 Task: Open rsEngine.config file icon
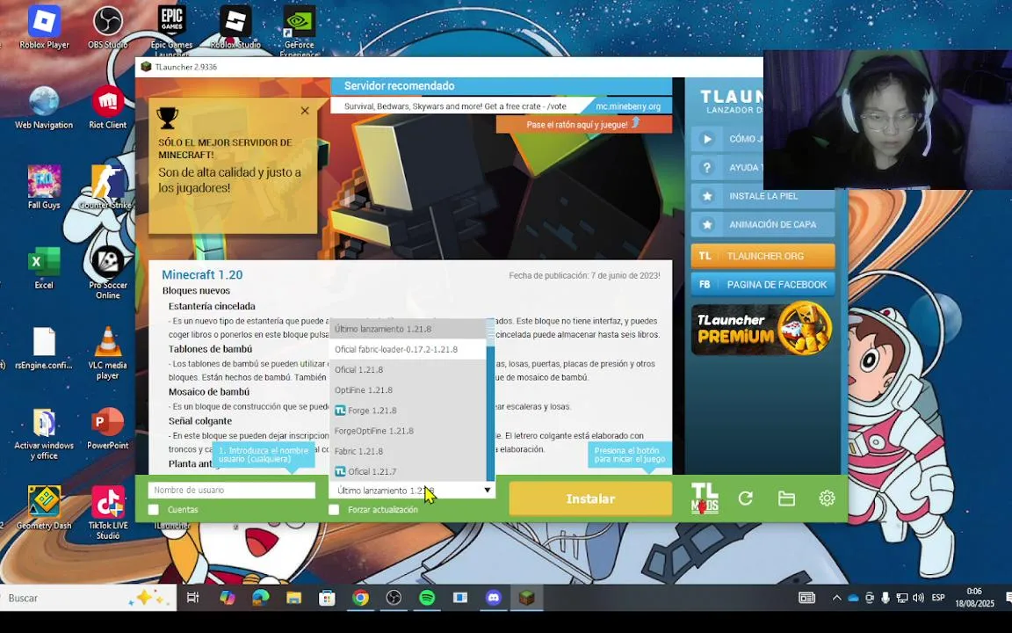click(x=44, y=347)
